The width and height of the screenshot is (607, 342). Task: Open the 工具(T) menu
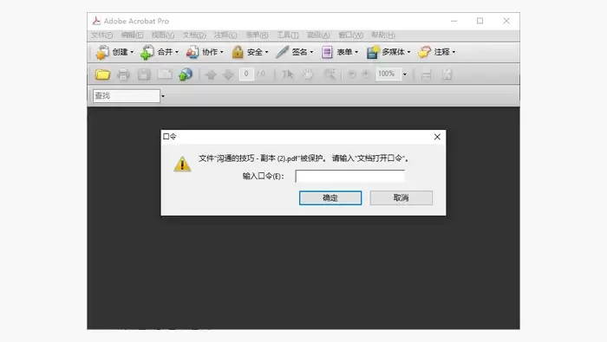click(288, 35)
